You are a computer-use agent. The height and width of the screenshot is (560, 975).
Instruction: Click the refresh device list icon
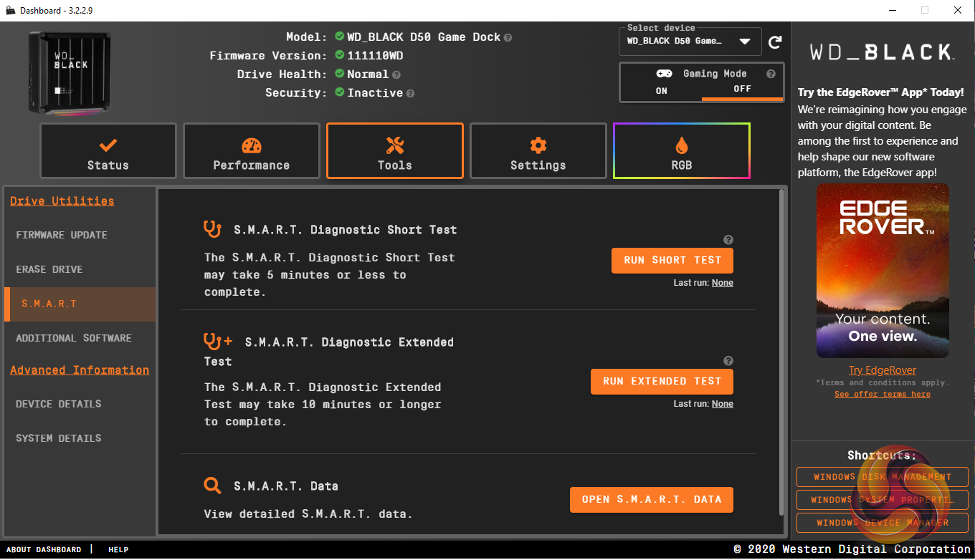click(775, 42)
